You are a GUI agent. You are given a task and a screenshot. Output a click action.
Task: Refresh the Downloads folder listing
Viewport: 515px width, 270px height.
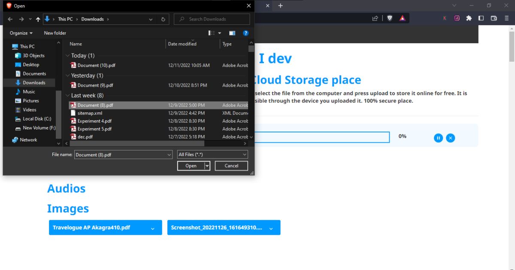[x=163, y=19]
